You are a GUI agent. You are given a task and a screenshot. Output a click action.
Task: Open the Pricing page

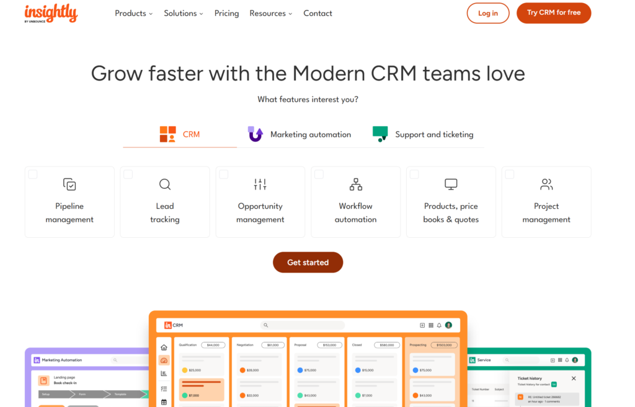(226, 14)
